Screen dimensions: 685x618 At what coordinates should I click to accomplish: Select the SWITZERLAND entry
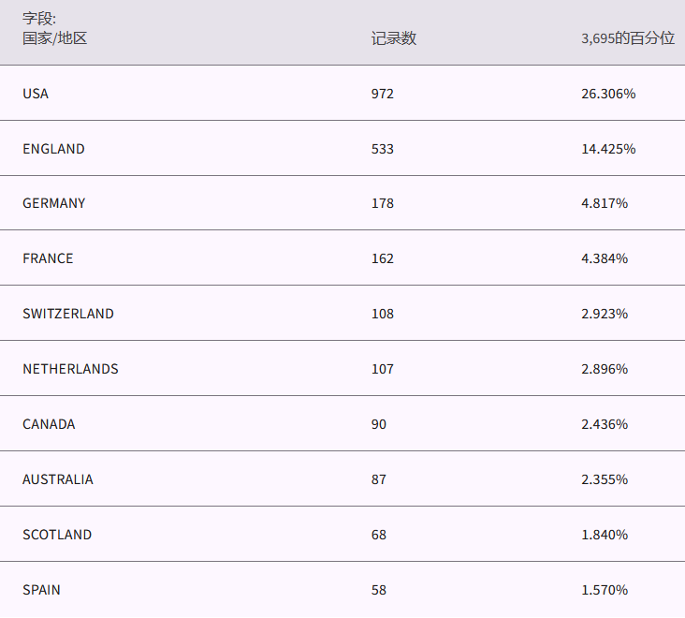click(x=68, y=314)
